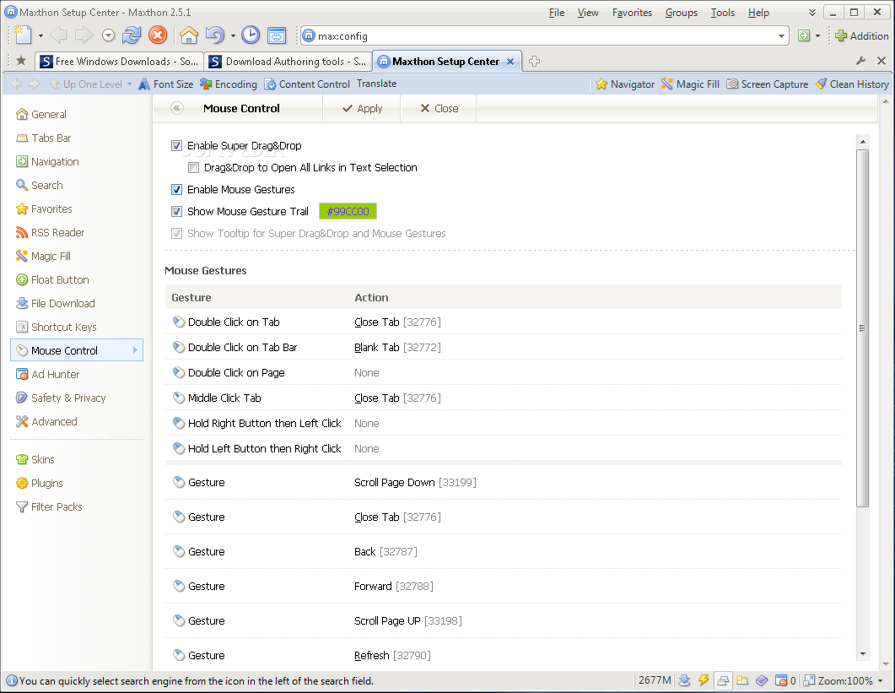
Task: Open the Undo dropdown arrow
Action: pos(233,36)
